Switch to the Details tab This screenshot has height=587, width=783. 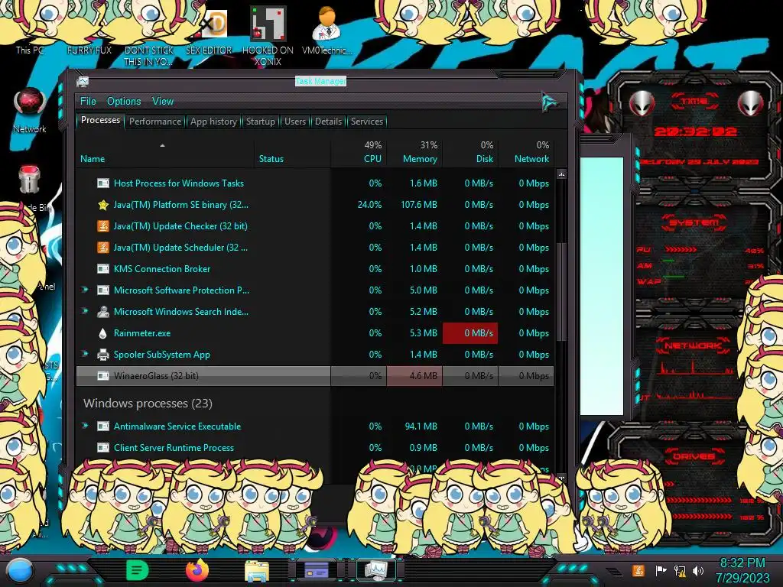pyautogui.click(x=329, y=122)
